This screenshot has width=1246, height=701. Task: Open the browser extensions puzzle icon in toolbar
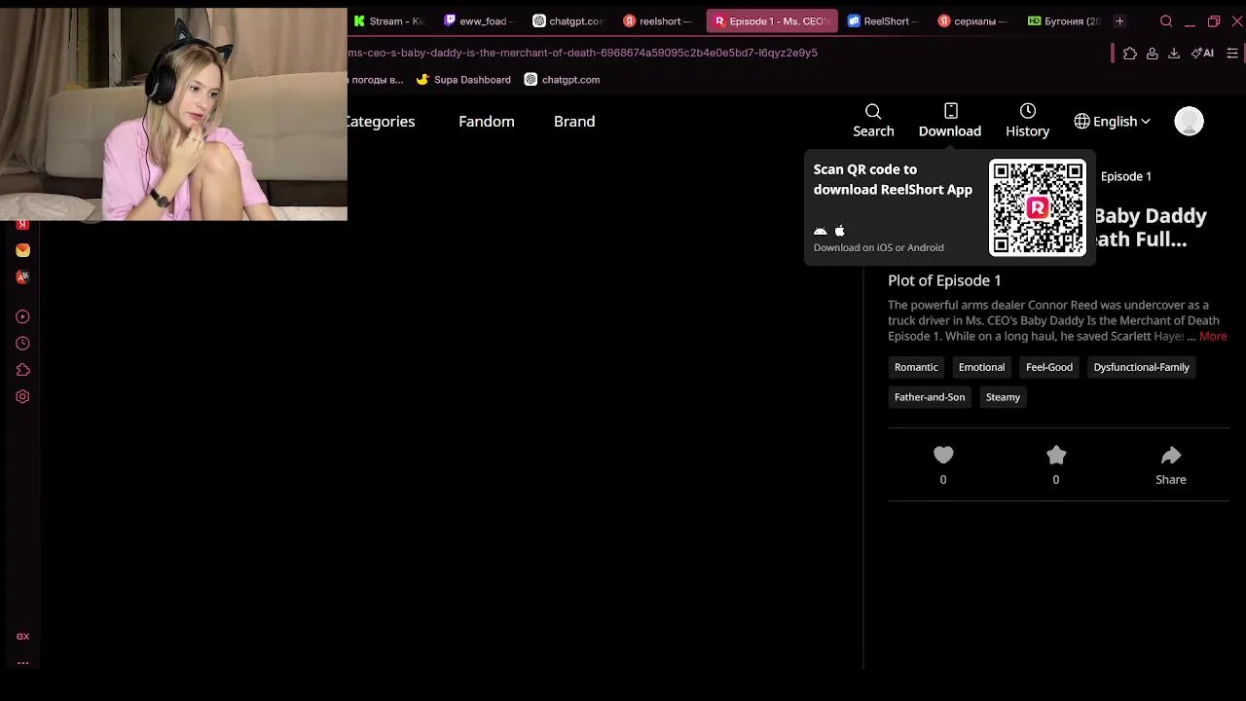pos(1129,54)
